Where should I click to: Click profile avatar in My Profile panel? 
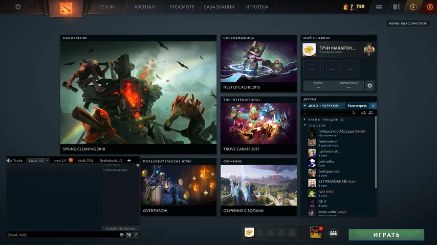coord(309,50)
